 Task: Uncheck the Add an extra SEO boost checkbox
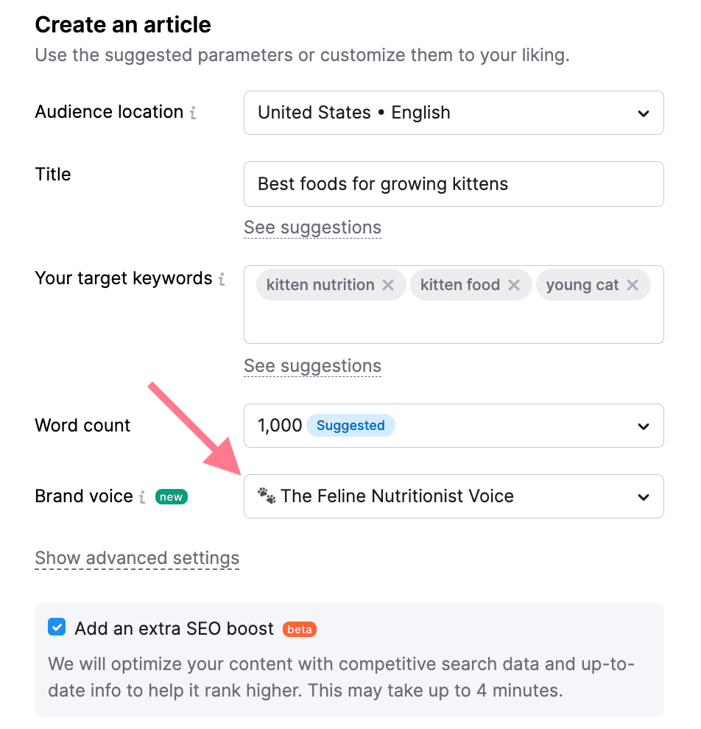[57, 627]
